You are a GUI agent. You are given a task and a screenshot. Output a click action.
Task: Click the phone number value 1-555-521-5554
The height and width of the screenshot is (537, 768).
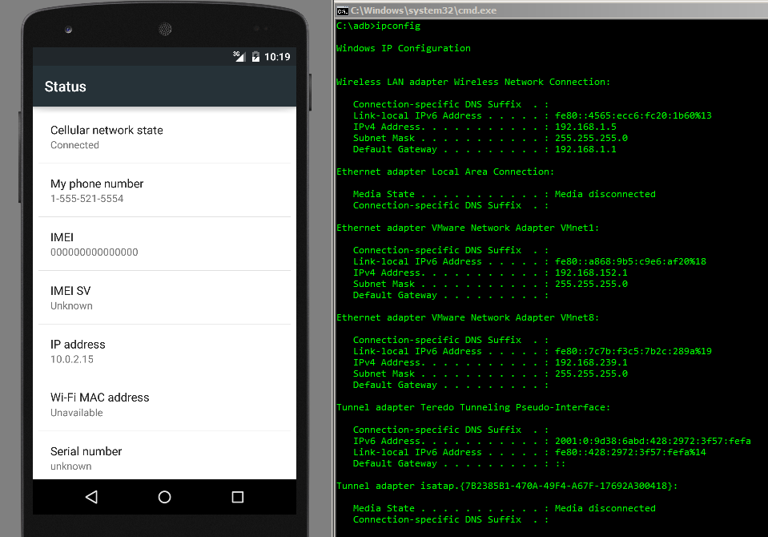pyautogui.click(x=86, y=199)
